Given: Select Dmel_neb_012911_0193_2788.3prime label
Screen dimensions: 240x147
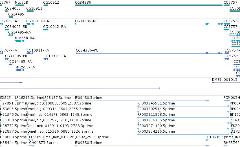Looking at the screenshot, I should [x=60, y=126].
